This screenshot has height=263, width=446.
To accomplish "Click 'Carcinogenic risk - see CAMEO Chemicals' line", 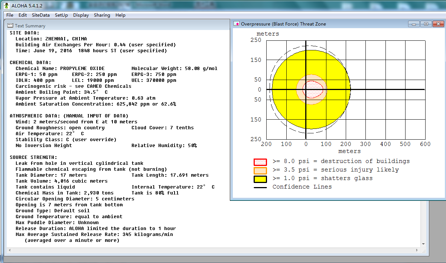I will pos(74,86).
